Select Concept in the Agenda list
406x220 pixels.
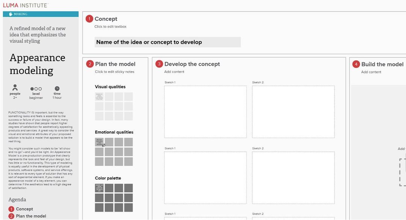click(24, 209)
